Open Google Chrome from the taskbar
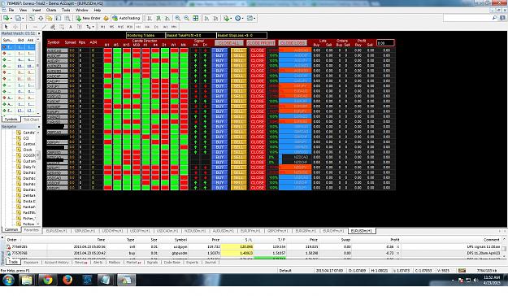508x296 pixels. tap(47, 280)
